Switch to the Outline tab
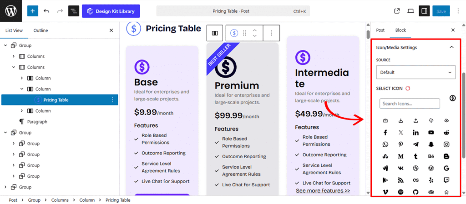The height and width of the screenshot is (204, 466). coord(41,30)
